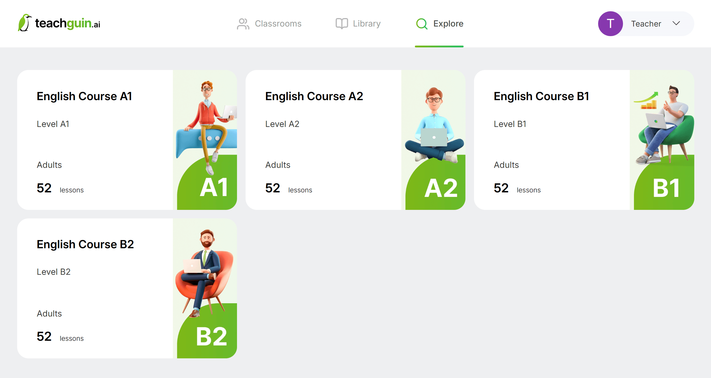Viewport: 711px width, 378px height.
Task: Open the English Course A1 title
Action: (x=84, y=96)
